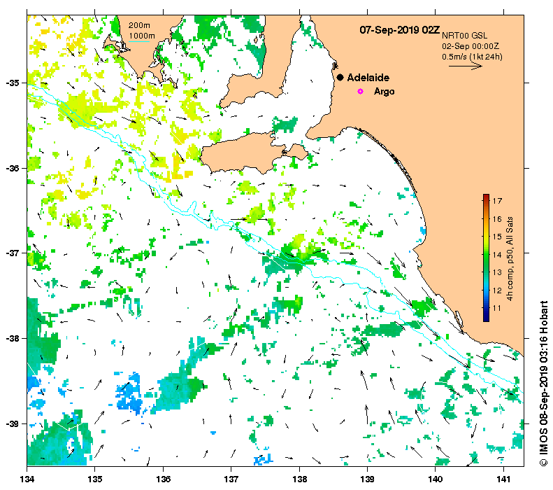Click the 11 value on color scale
This screenshot has height=490, width=553.
click(x=497, y=308)
